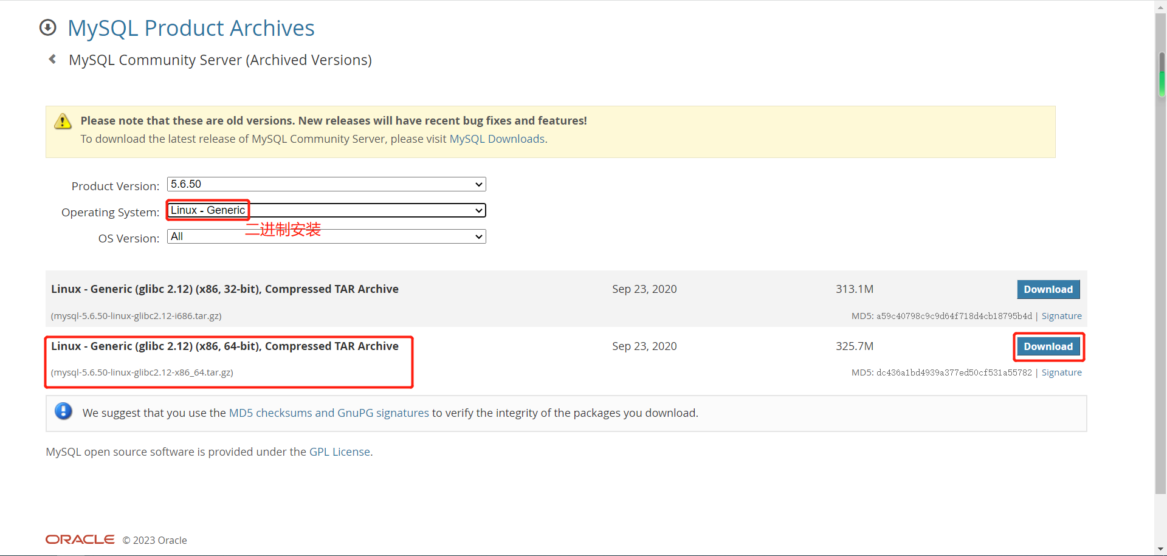Screen dimensions: 1167x556
Task: Click the Oracle logo in the footer
Action: click(80, 540)
